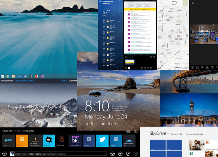Click the glacierworks site icon in address bar
218x157 pixels.
tap(12, 154)
